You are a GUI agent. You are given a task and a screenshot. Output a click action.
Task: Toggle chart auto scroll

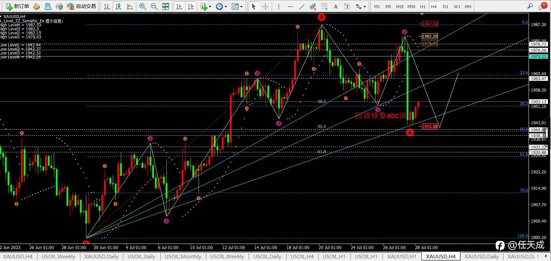tap(179, 6)
